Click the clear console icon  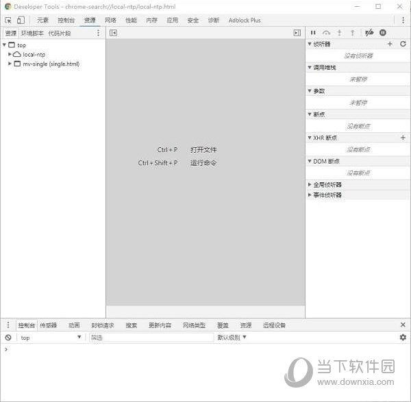[8, 338]
